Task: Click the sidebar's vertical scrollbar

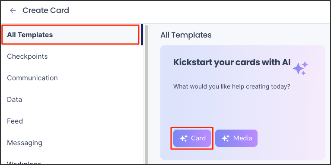Action: coord(146,95)
